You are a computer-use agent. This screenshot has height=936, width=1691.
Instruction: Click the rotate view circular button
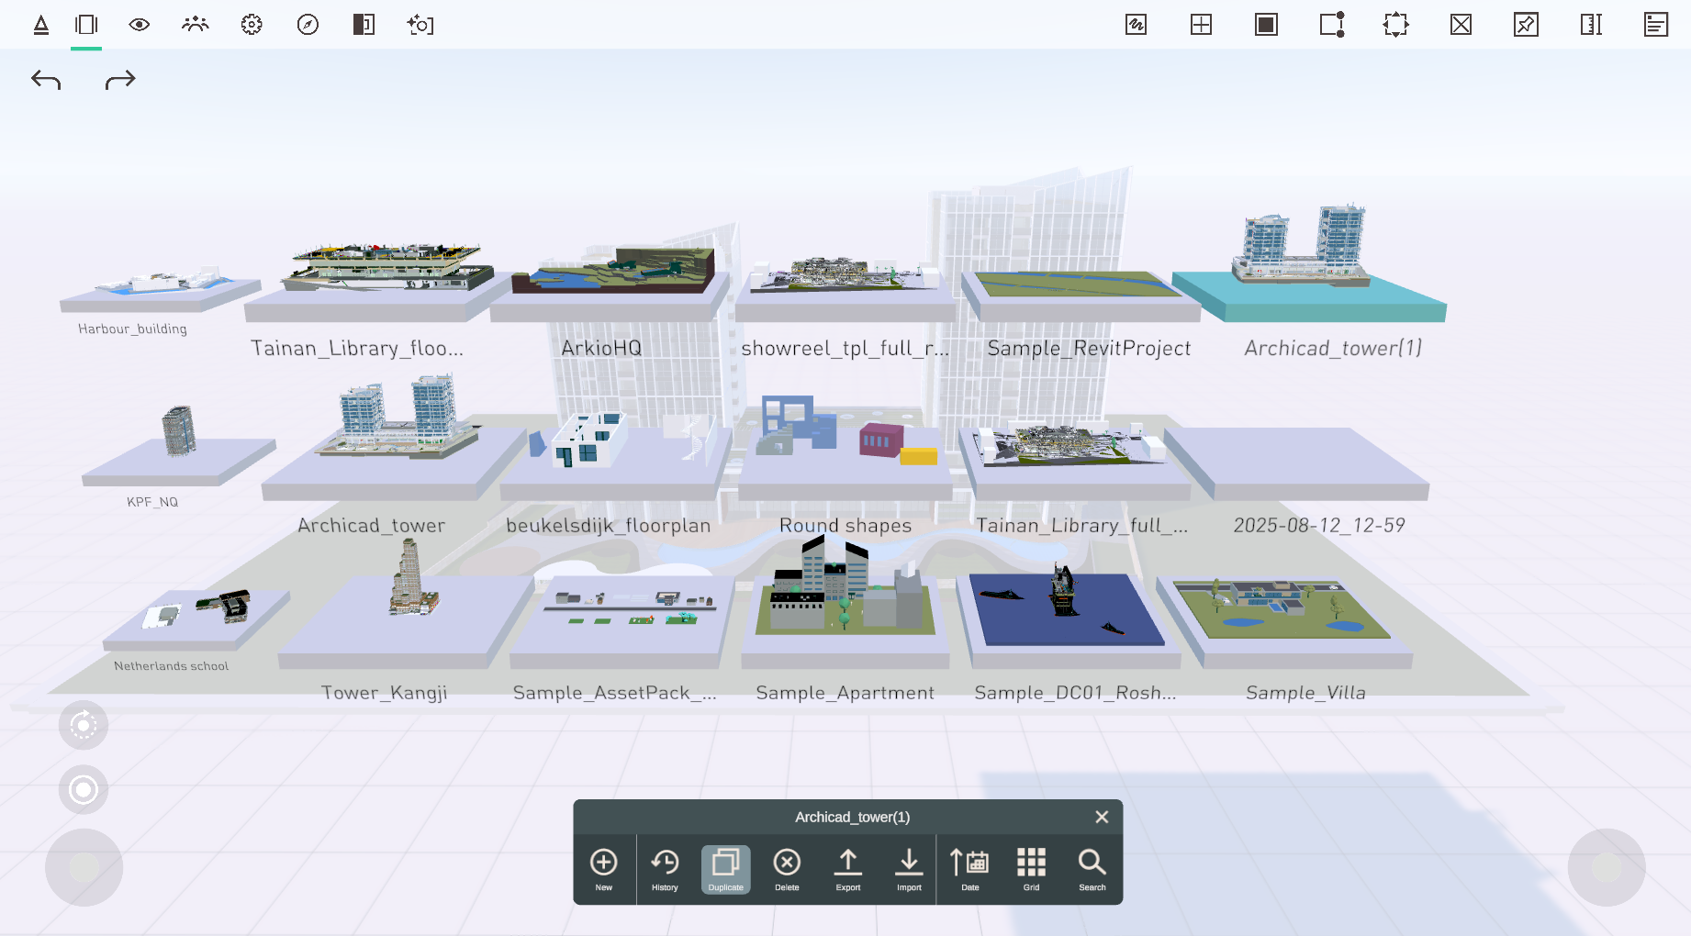pyautogui.click(x=84, y=726)
